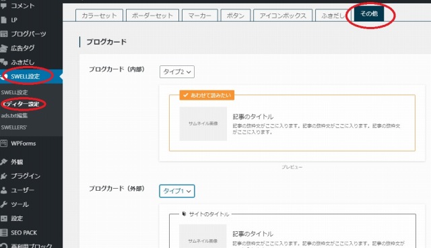Open the ブログカード（外部） タイプ1 dropdown
This screenshot has height=248, width=431.
coord(177,191)
